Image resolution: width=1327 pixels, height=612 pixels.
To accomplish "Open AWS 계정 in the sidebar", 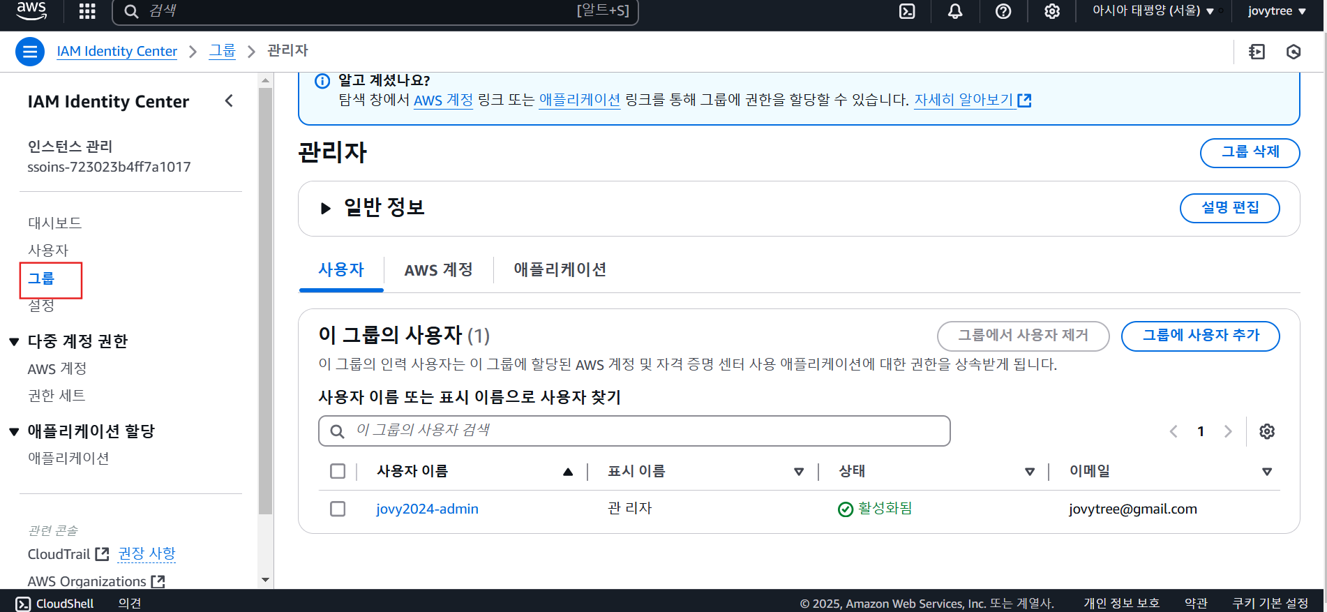I will 57,368.
